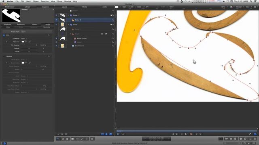259x145 pixels.
Task: Click the layers filter icon beside search
Action: [66, 134]
